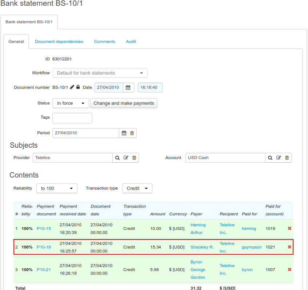Click the amount 10.00 in row 1

(156, 229)
